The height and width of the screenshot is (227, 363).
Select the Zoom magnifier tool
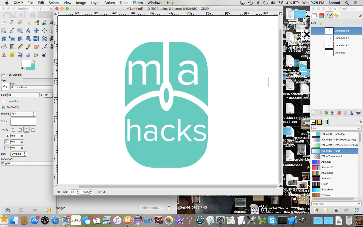[20, 31]
